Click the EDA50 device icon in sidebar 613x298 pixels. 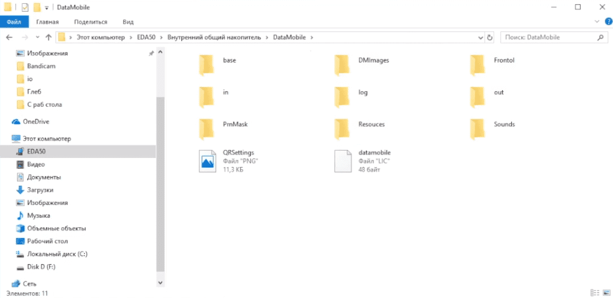pyautogui.click(x=20, y=151)
